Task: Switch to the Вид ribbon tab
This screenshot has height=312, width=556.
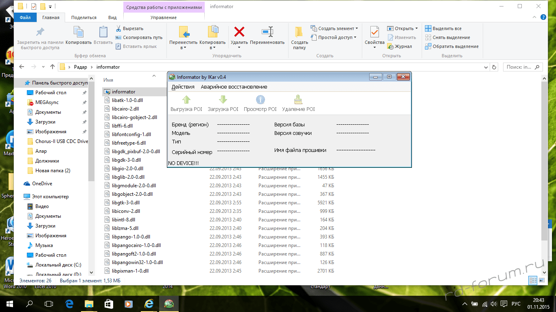Action: [112, 17]
